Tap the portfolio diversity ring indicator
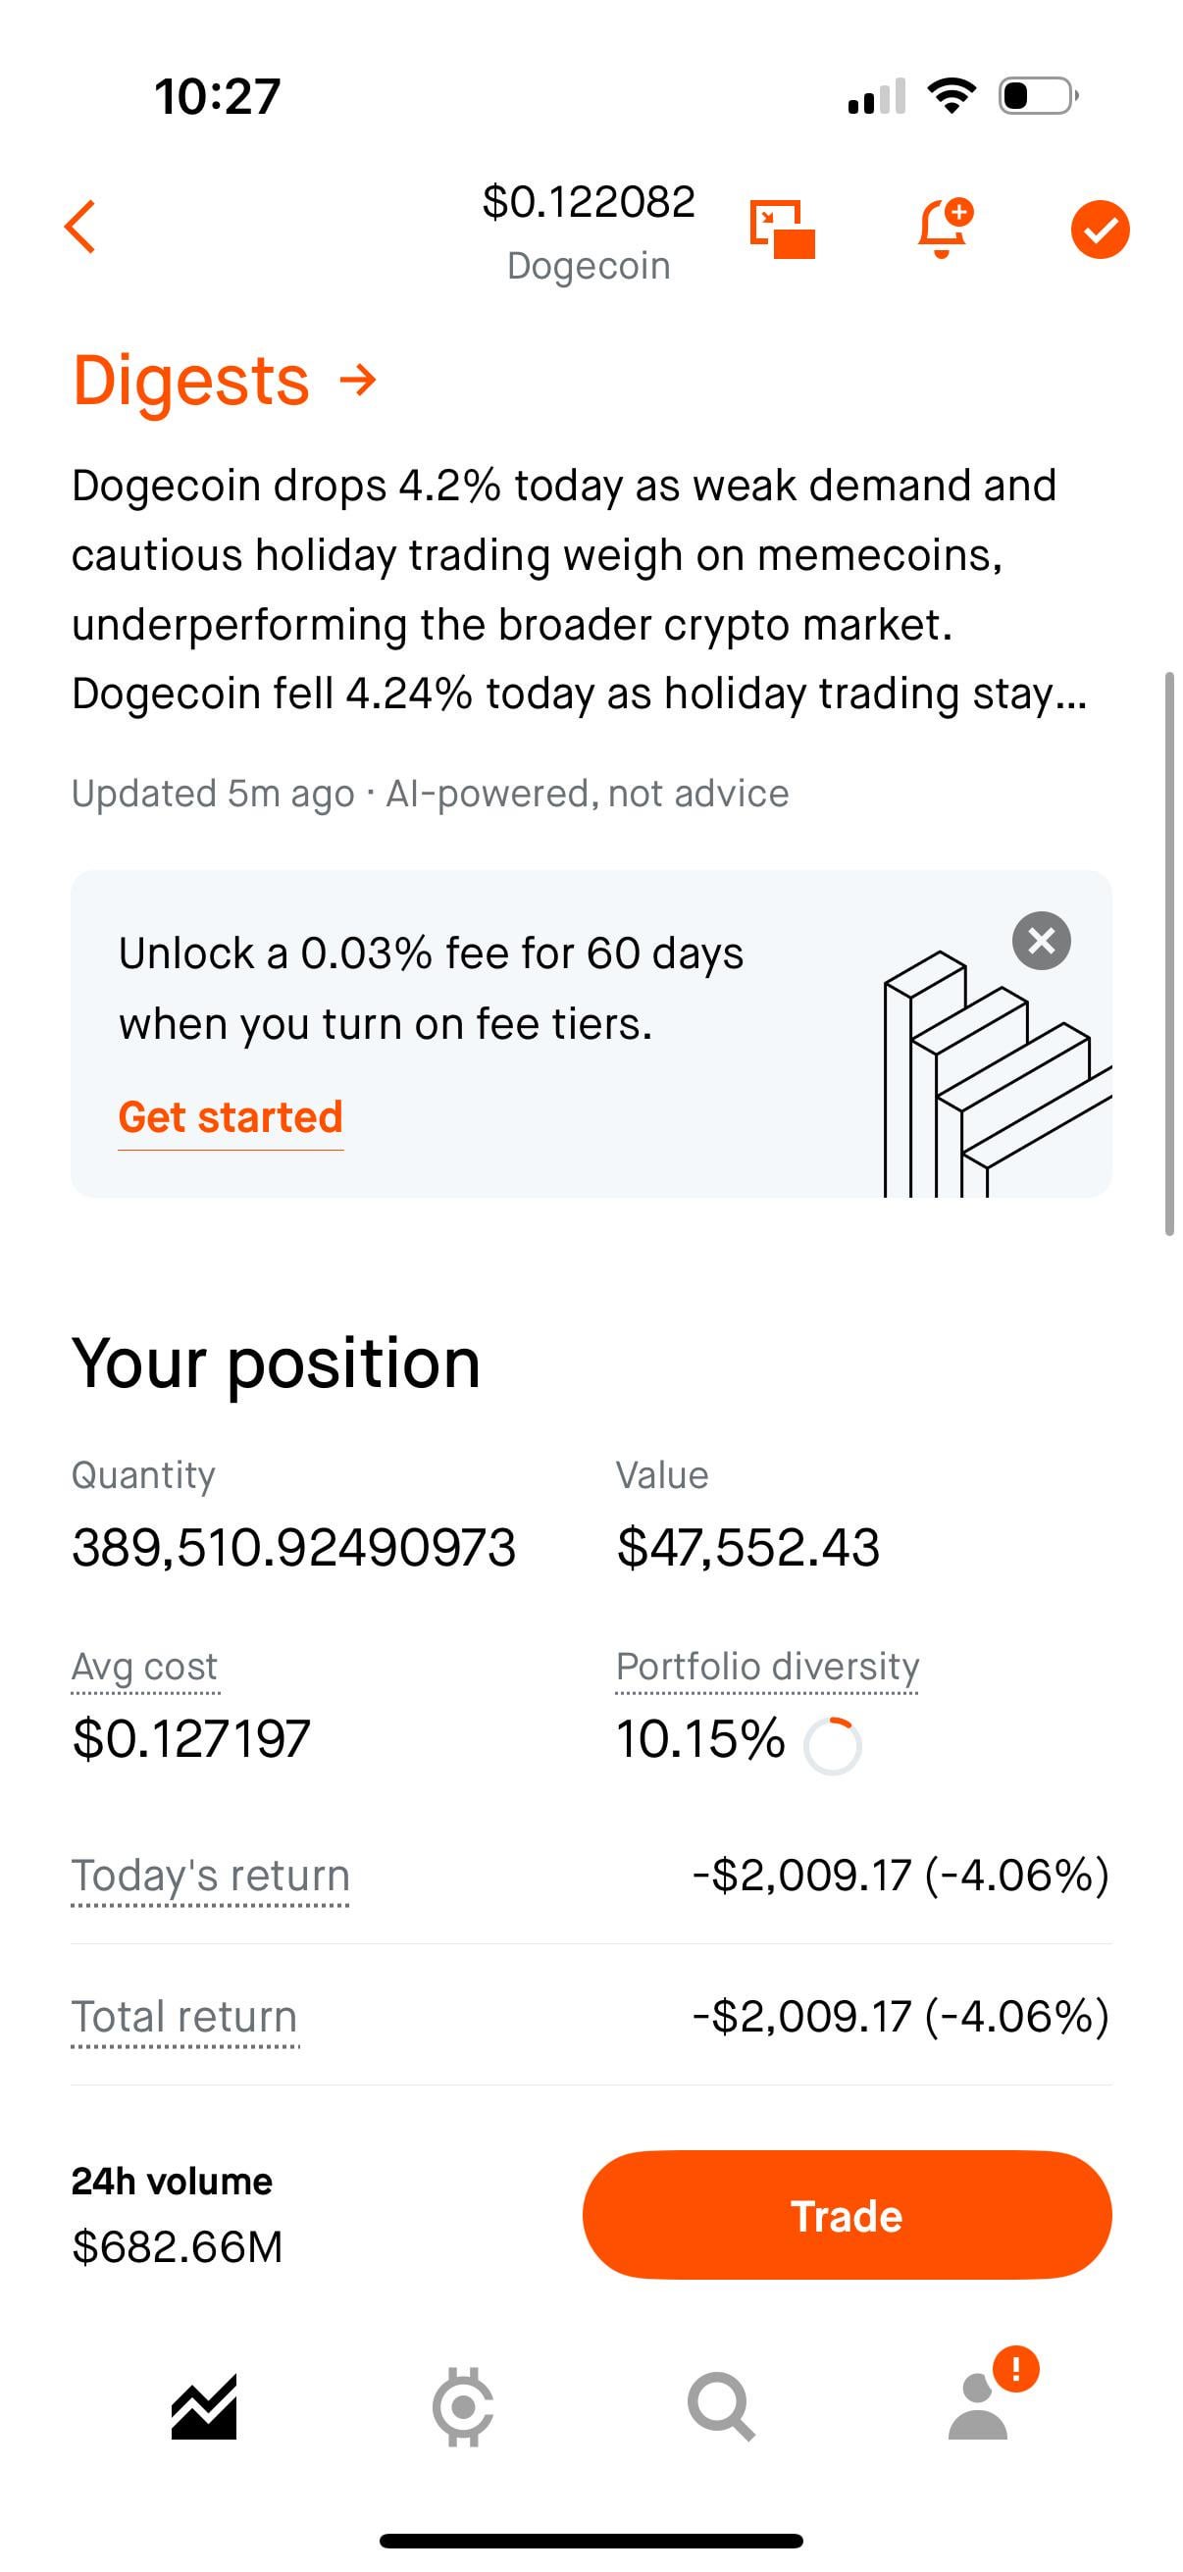This screenshot has height=2572, width=1183. click(x=833, y=1745)
